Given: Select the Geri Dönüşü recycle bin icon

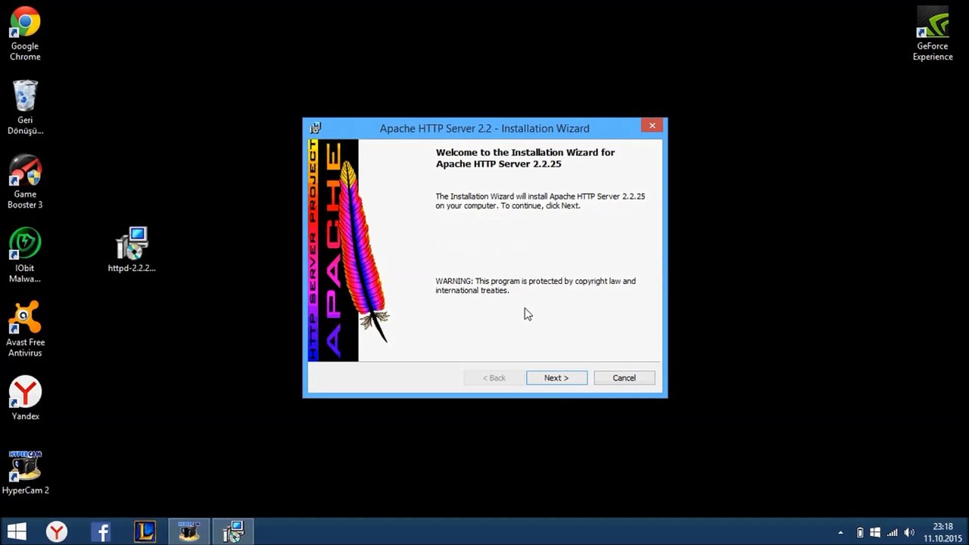Looking at the screenshot, I should (25, 107).
